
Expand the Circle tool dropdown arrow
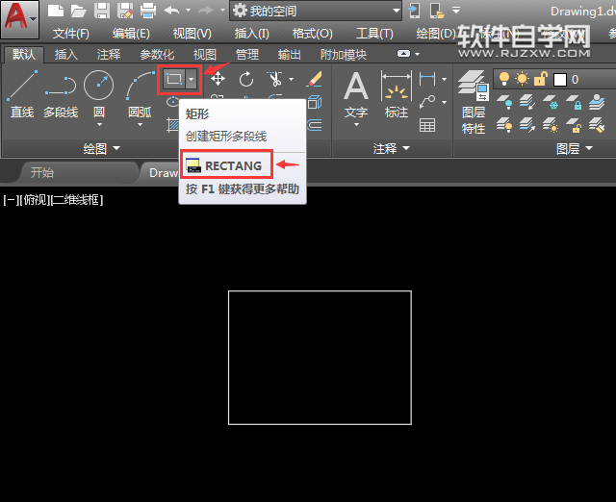(x=99, y=124)
